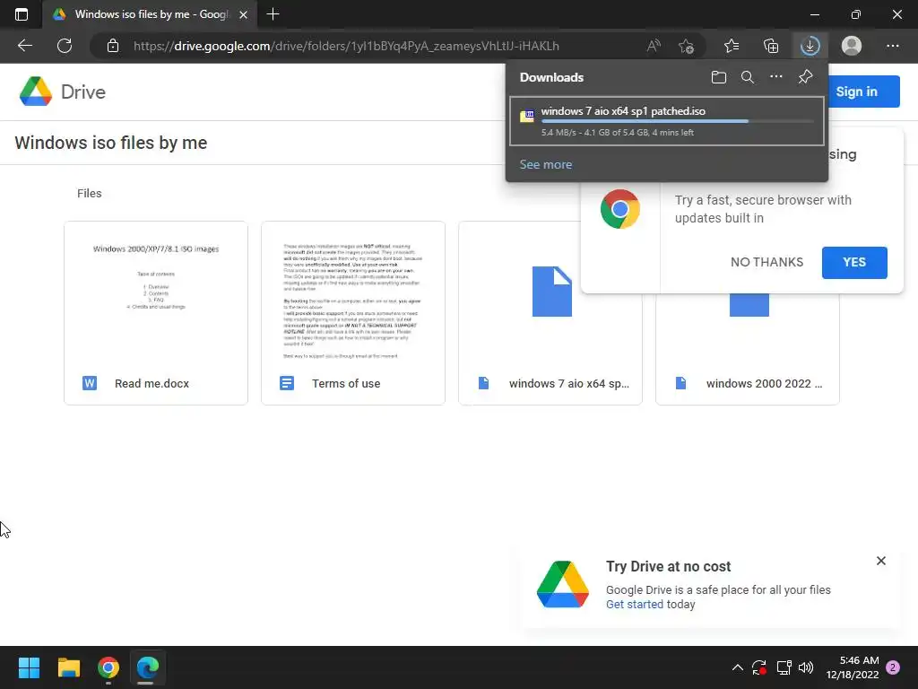Click the browser back arrow

pos(24,46)
